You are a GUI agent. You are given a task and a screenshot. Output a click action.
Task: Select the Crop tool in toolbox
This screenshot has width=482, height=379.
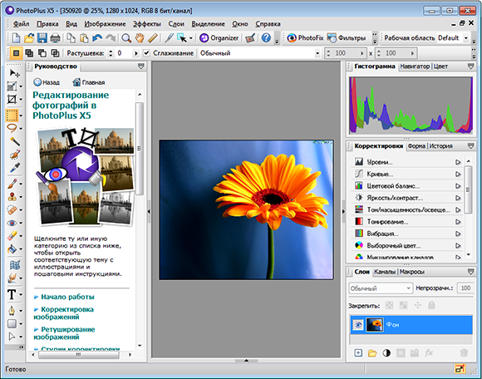click(x=12, y=99)
